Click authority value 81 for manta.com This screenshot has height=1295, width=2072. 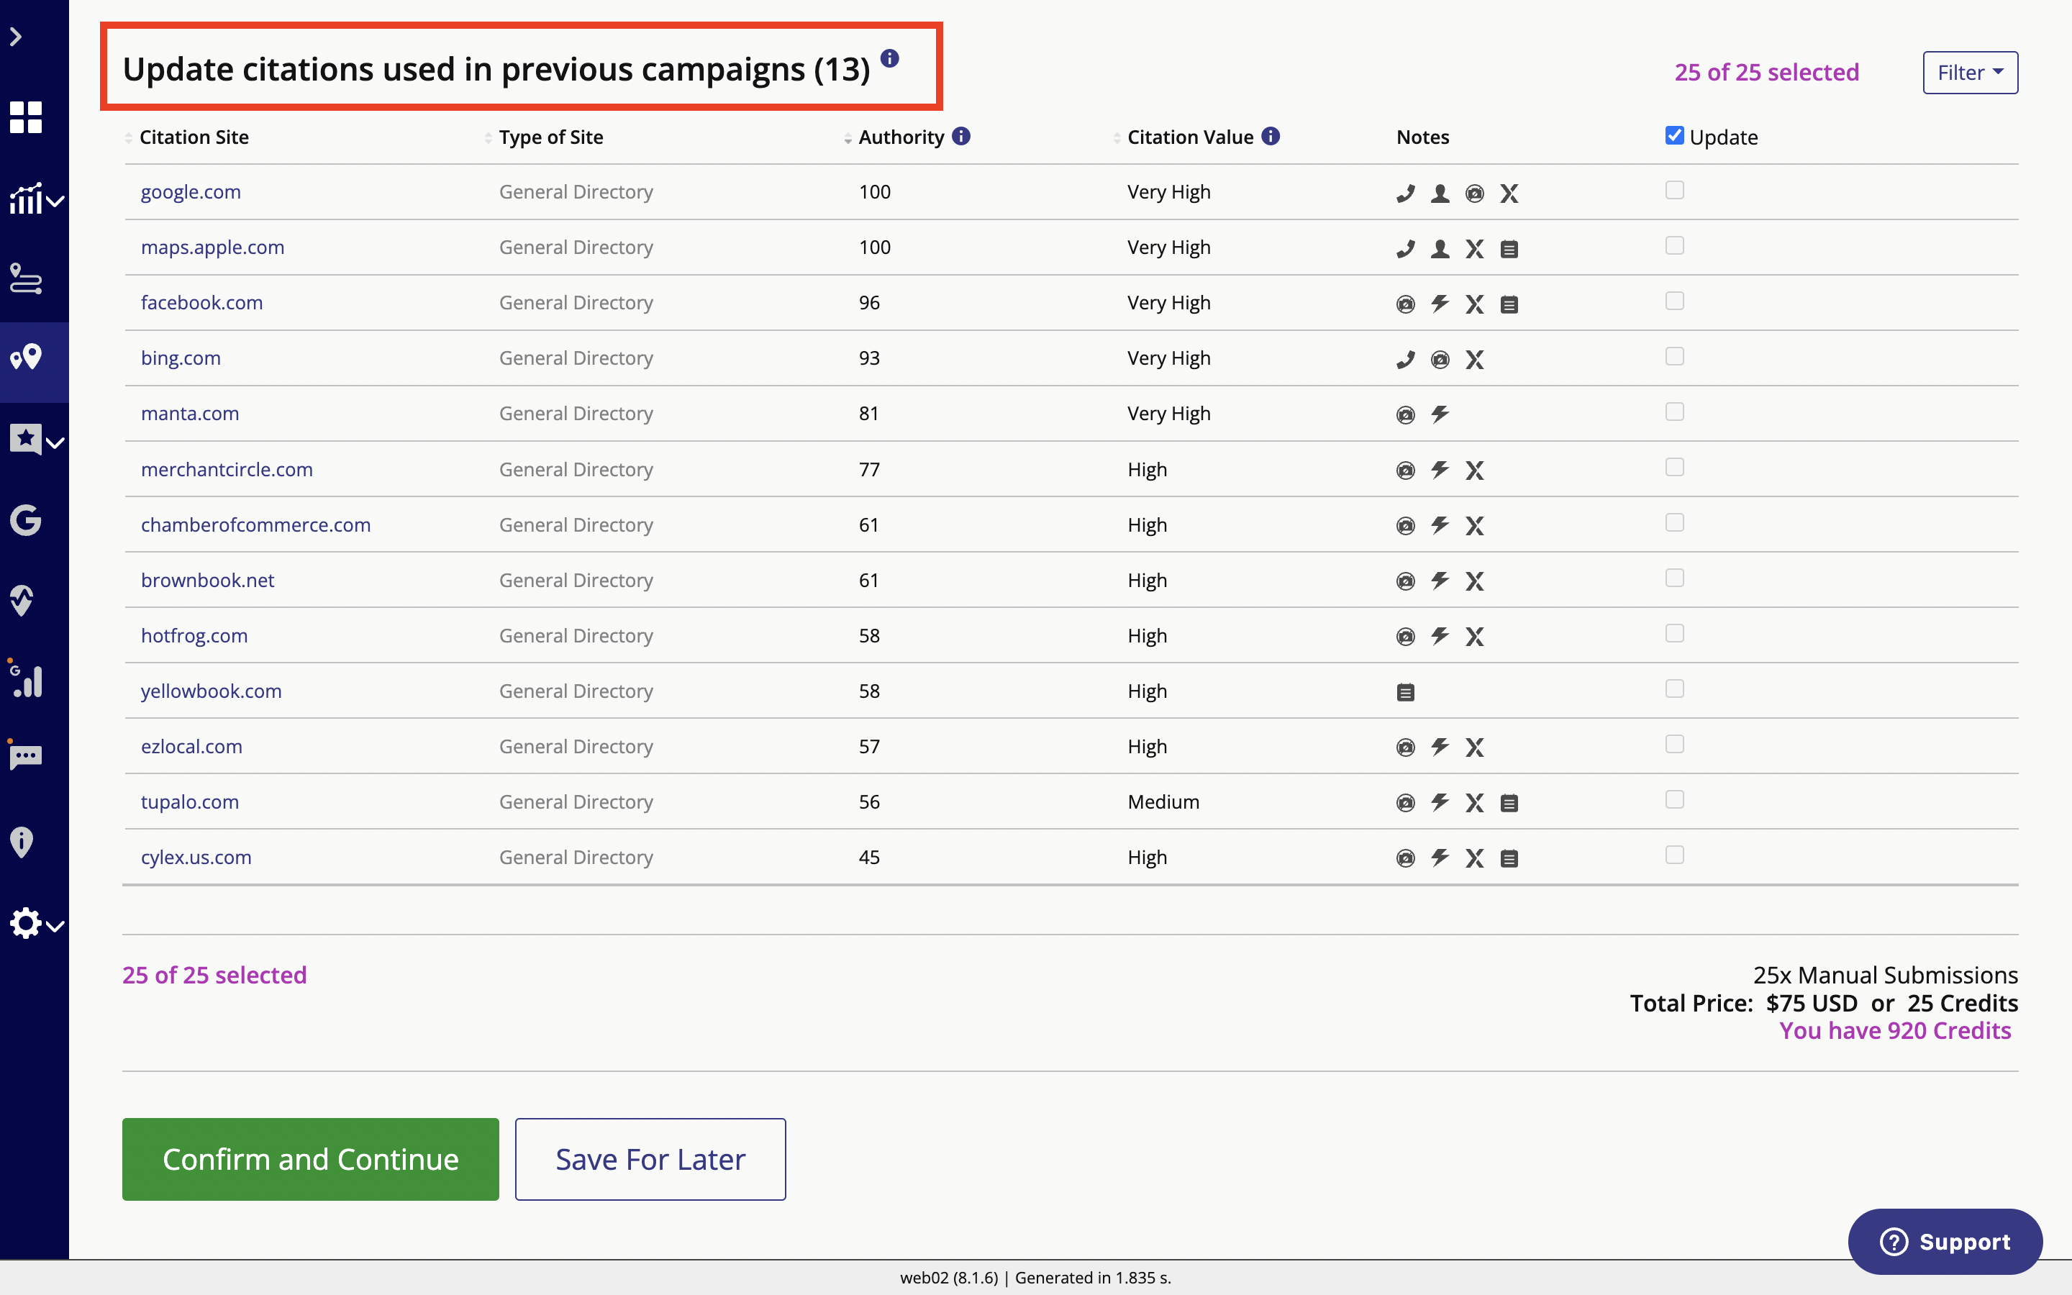(869, 414)
